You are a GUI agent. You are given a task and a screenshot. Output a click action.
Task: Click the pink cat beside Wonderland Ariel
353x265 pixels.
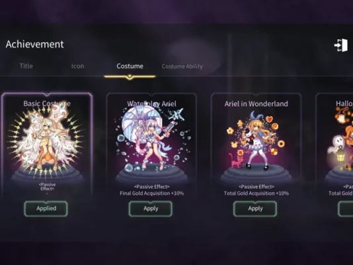(236, 160)
